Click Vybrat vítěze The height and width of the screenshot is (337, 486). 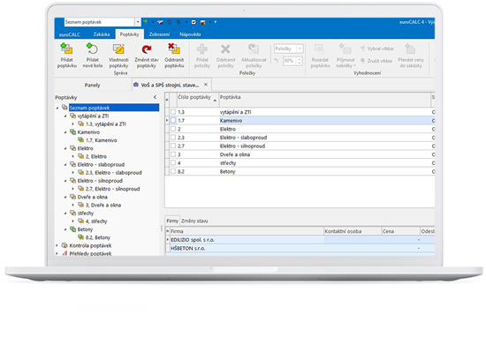(x=377, y=49)
